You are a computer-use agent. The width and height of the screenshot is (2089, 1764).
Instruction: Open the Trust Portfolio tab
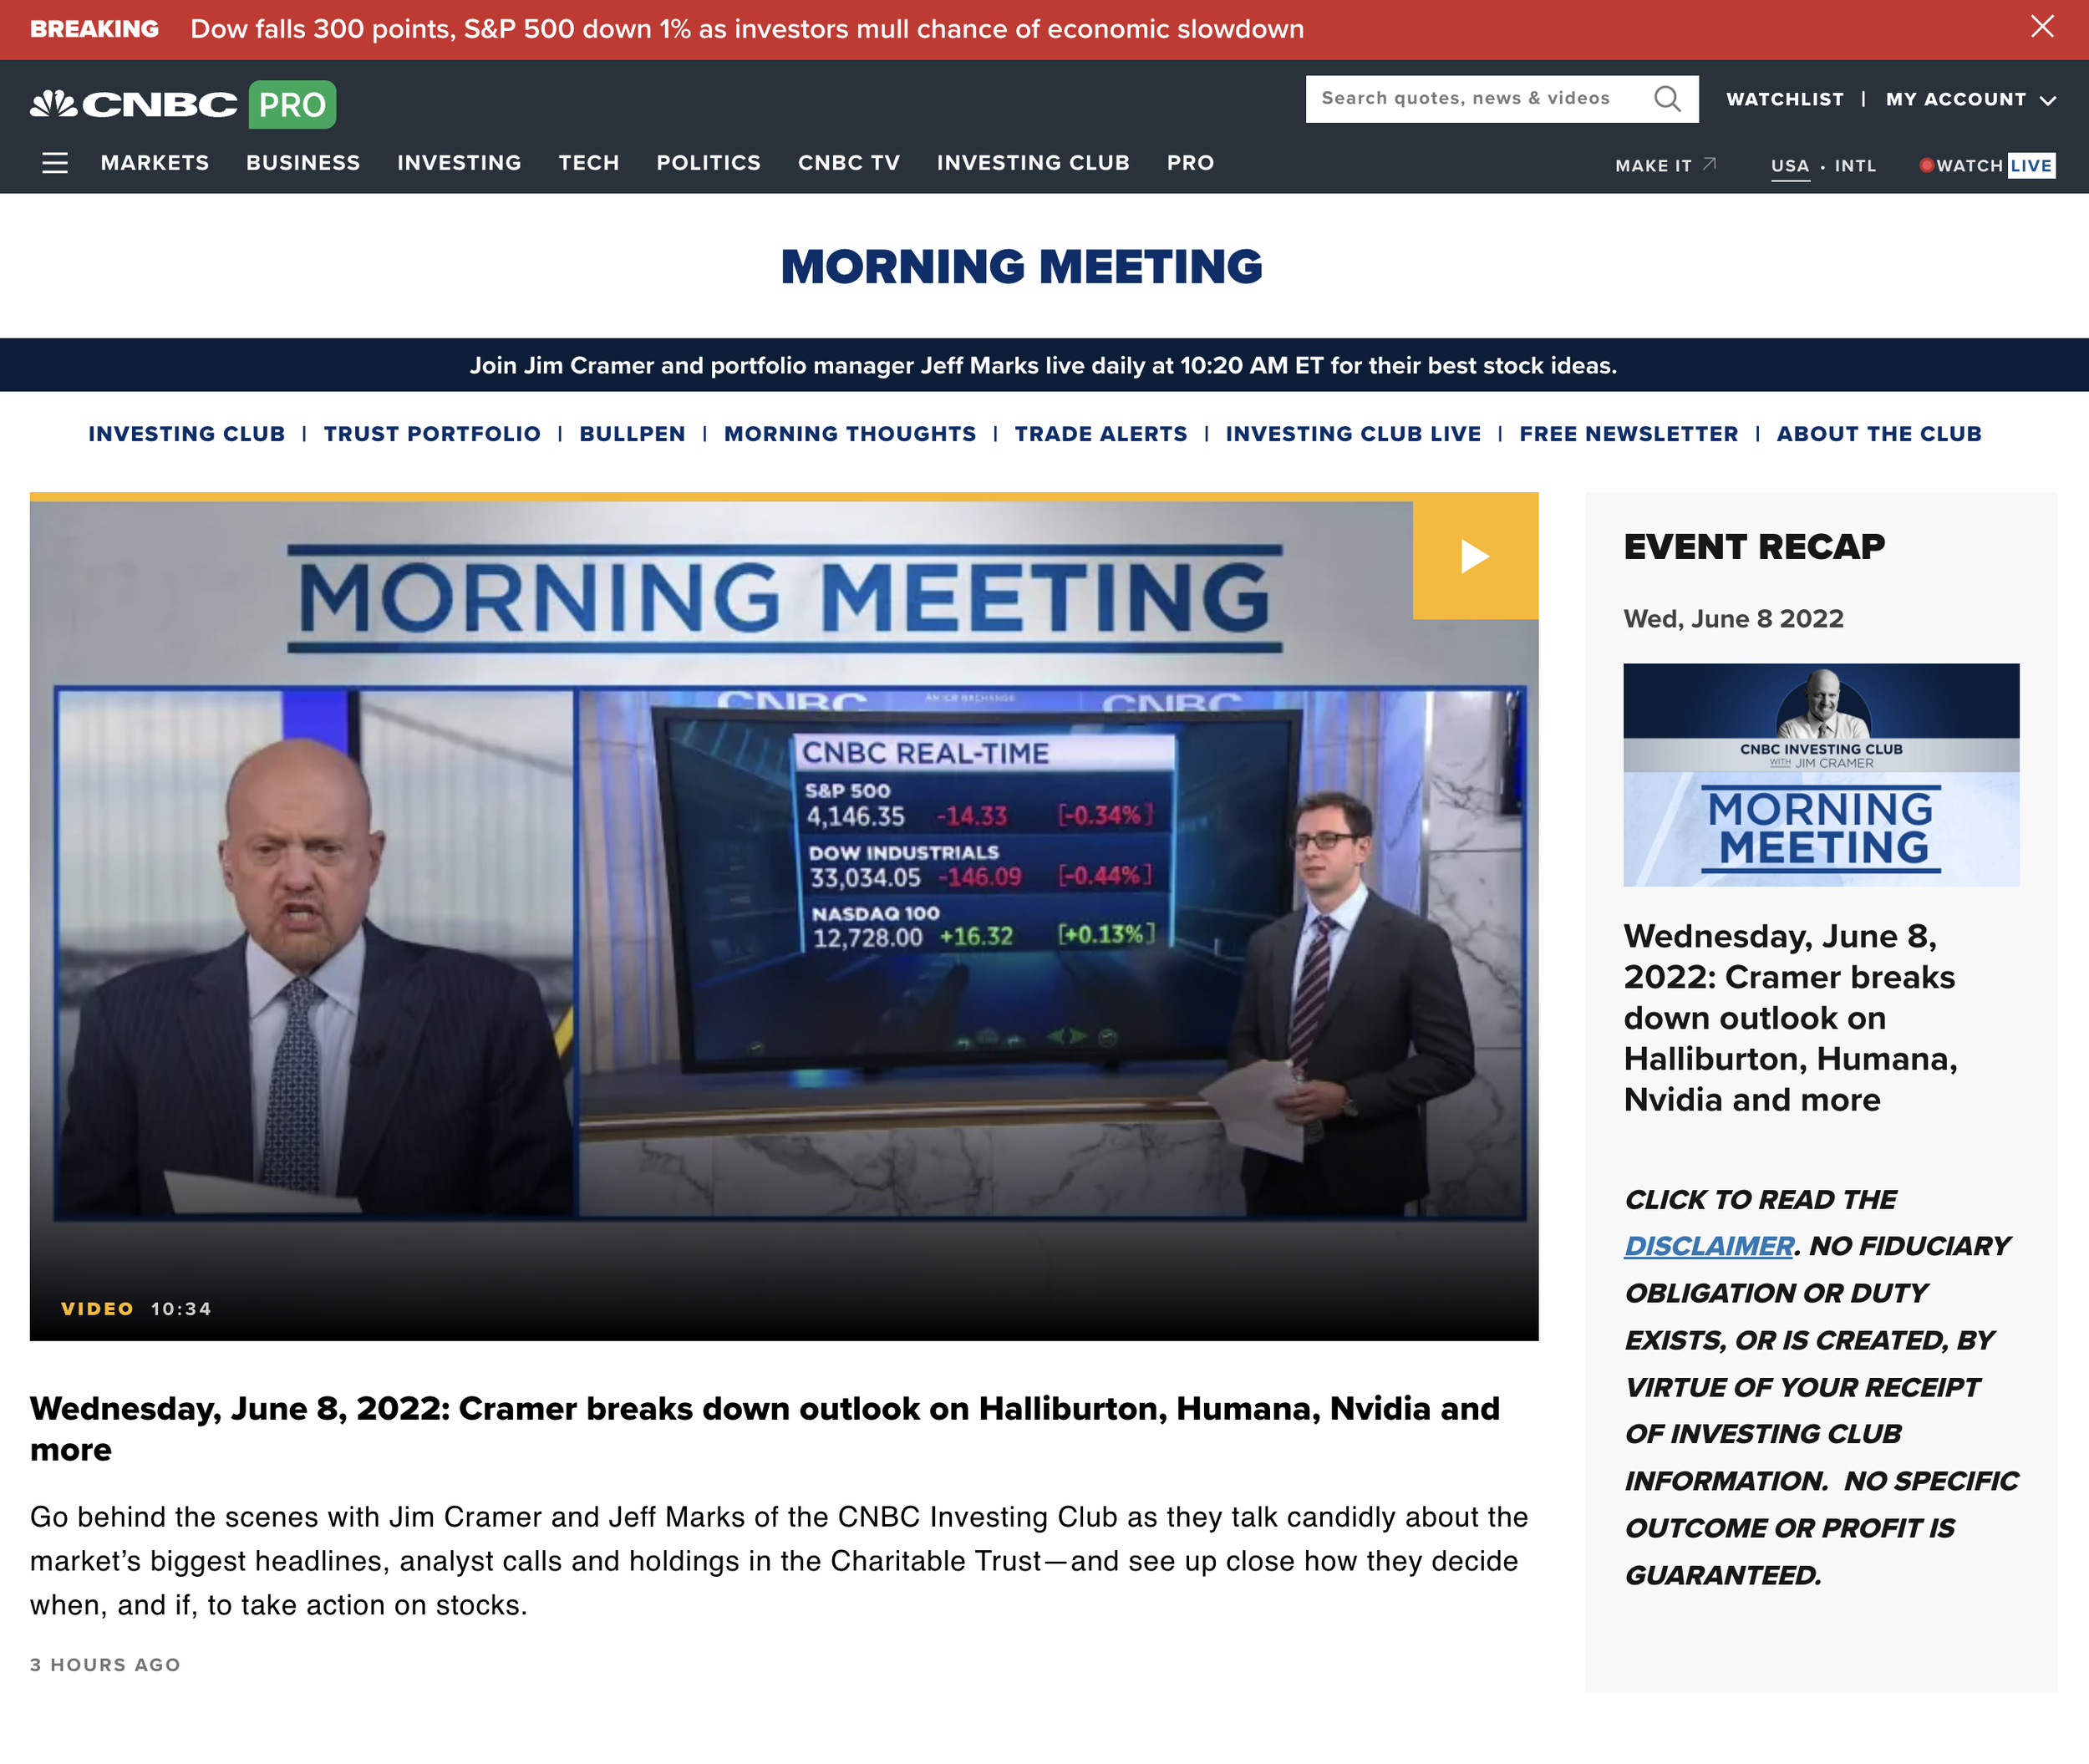pos(432,434)
